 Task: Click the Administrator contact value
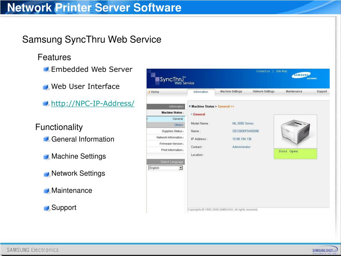click(241, 147)
